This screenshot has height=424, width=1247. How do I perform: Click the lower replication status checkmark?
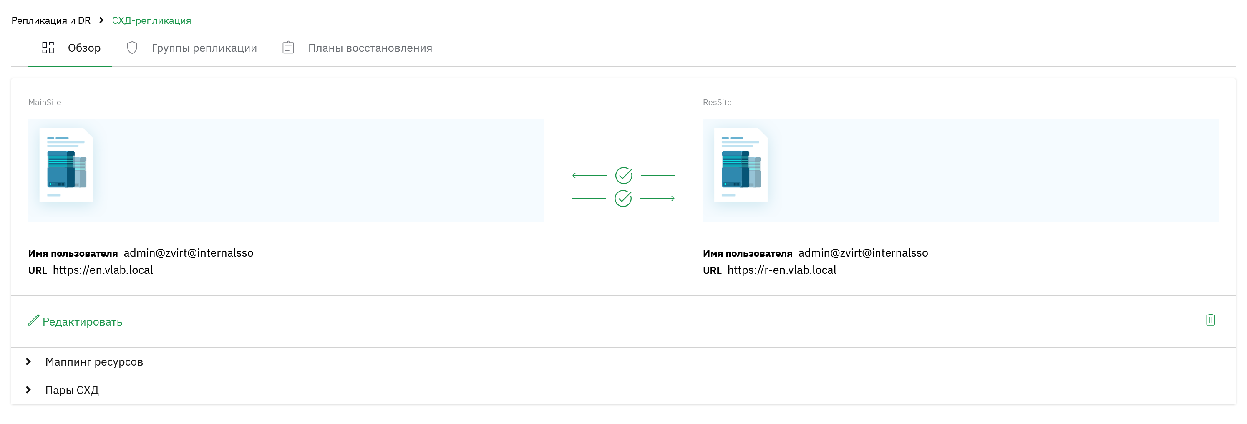pos(623,199)
